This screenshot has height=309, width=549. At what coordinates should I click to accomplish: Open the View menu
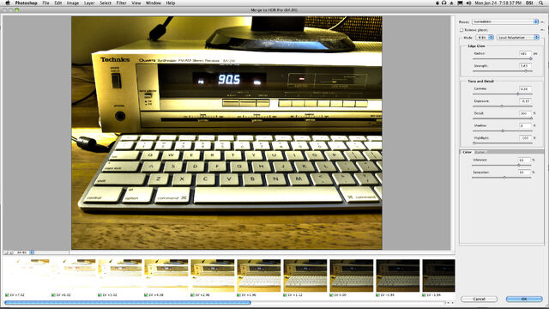pos(136,3)
